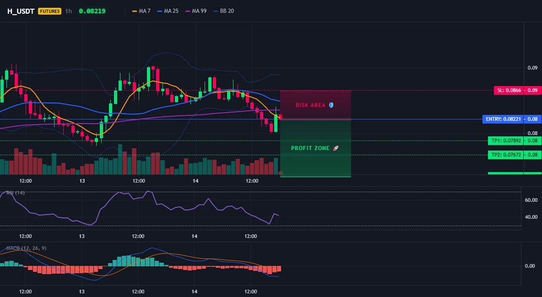Click the 60.00 level on RSI axis
This screenshot has width=542, height=297.
tap(531, 200)
